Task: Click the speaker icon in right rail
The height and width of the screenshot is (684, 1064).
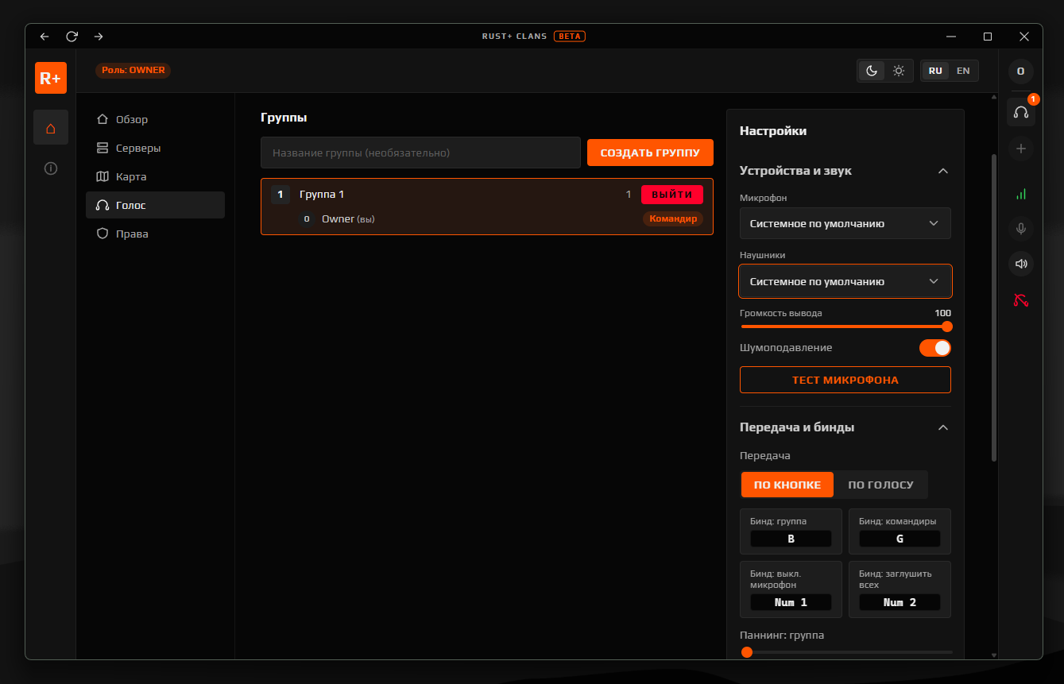Action: pos(1021,264)
